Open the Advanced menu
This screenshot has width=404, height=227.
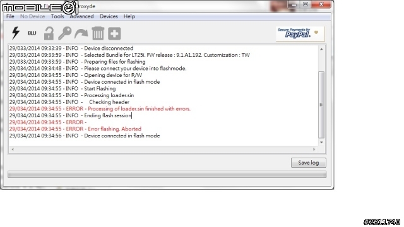pyautogui.click(x=81, y=16)
